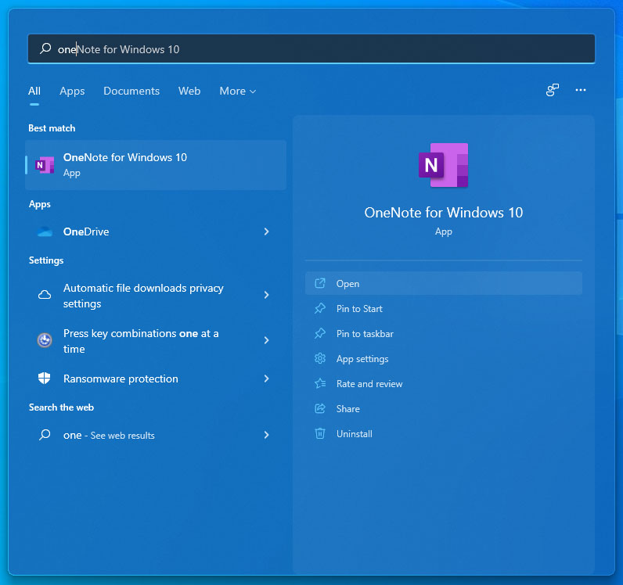
Task: Open the OneNote for Windows 10 best match
Action: pyautogui.click(x=156, y=165)
